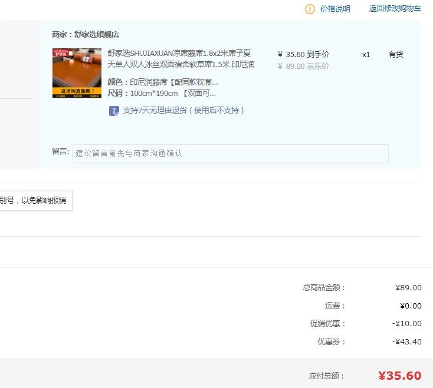Click the 有货 stock status
The image size is (433, 388).
coord(395,55)
